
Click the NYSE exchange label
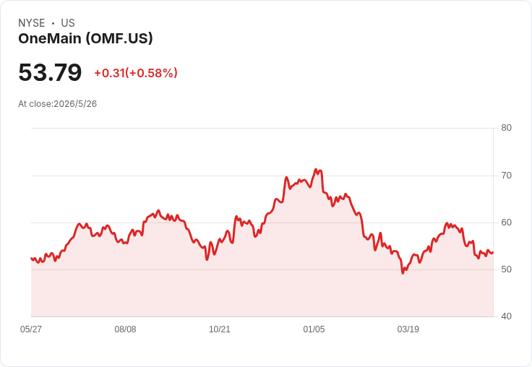pyautogui.click(x=32, y=23)
